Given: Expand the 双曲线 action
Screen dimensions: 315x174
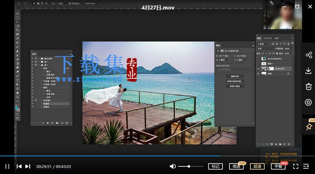Looking at the screenshot, I should point(42,104).
